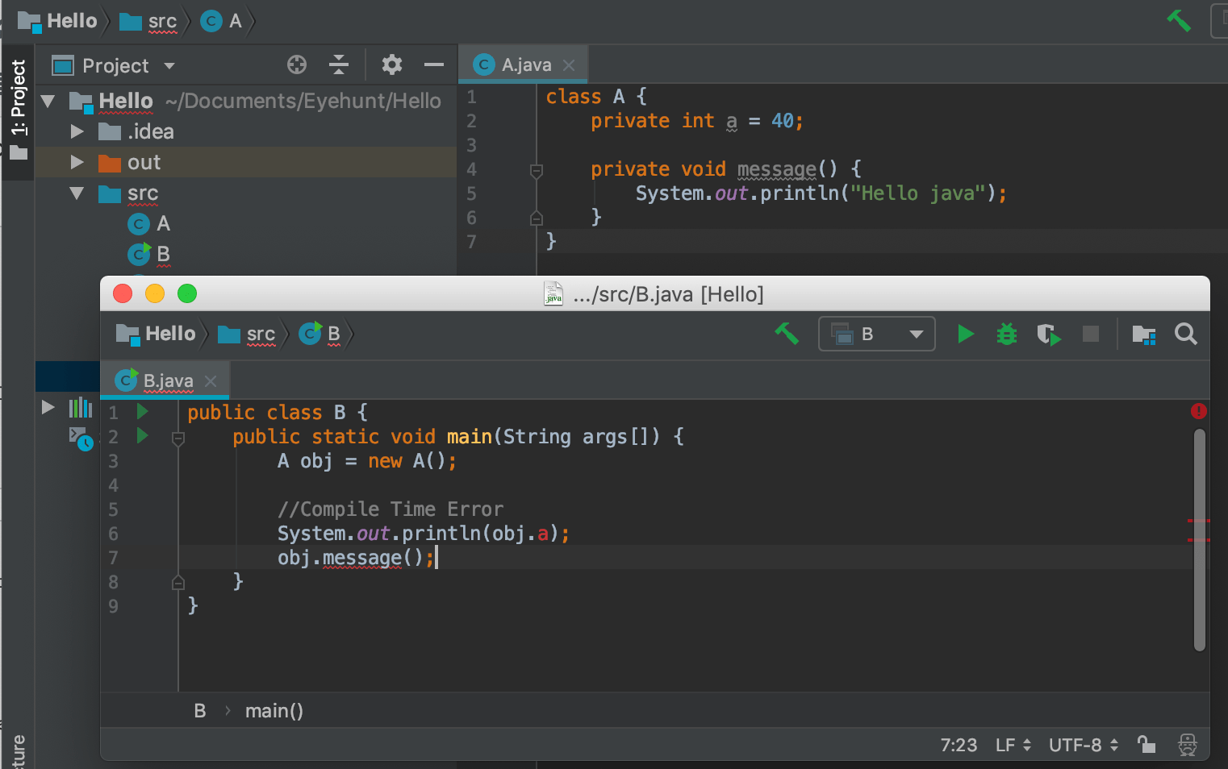Expand the .idea folder
The image size is (1228, 769).
[77, 131]
